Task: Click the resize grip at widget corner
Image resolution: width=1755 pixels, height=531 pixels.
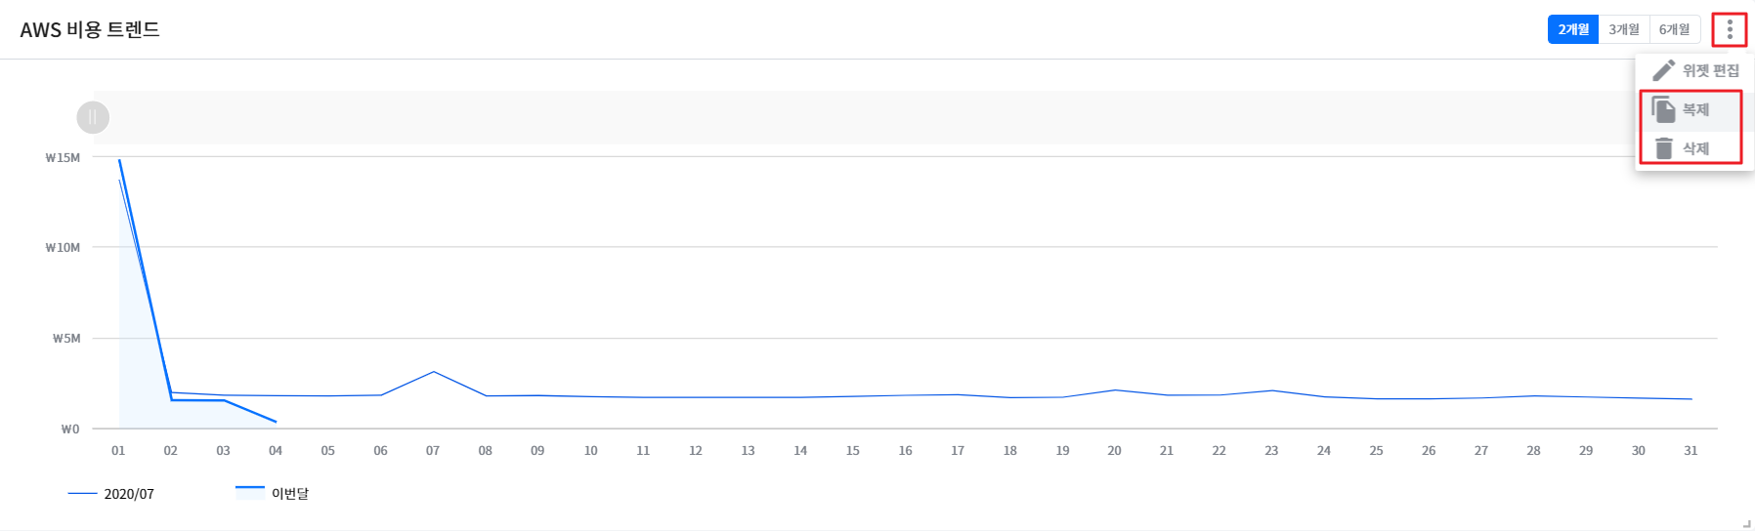Action: click(1746, 523)
